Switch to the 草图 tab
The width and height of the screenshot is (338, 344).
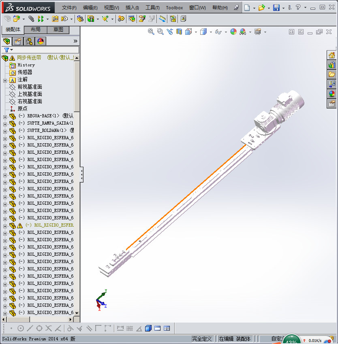point(58,30)
